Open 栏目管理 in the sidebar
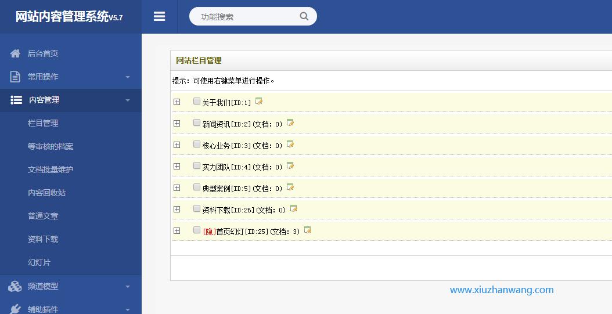Viewport: 612px width, 314px height. tap(43, 123)
